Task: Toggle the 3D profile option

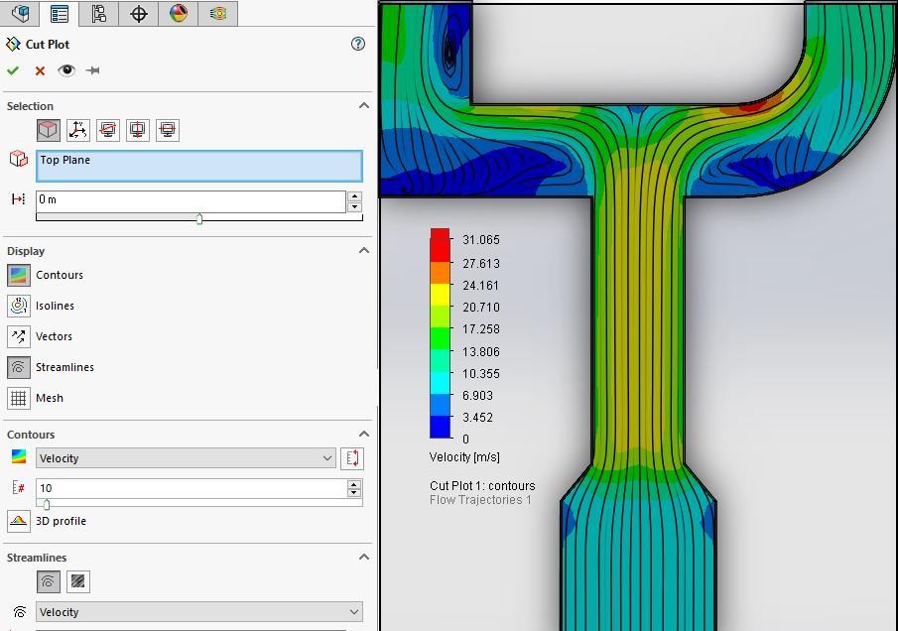Action: pyautogui.click(x=18, y=521)
